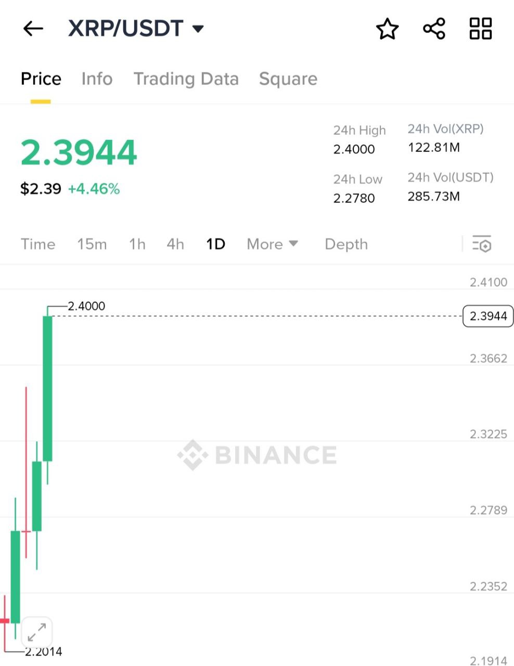The height and width of the screenshot is (666, 514).
Task: Add XRP/USDT to favorites with star
Action: (x=387, y=29)
